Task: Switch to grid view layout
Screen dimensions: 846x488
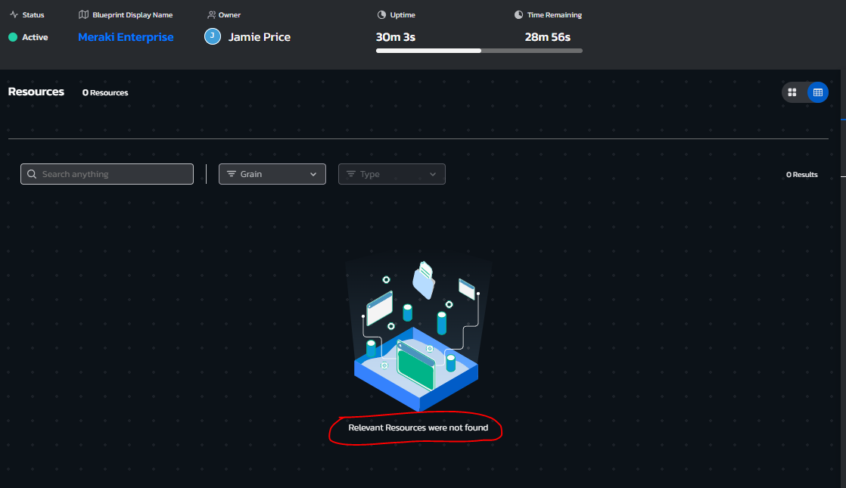Action: coord(792,92)
